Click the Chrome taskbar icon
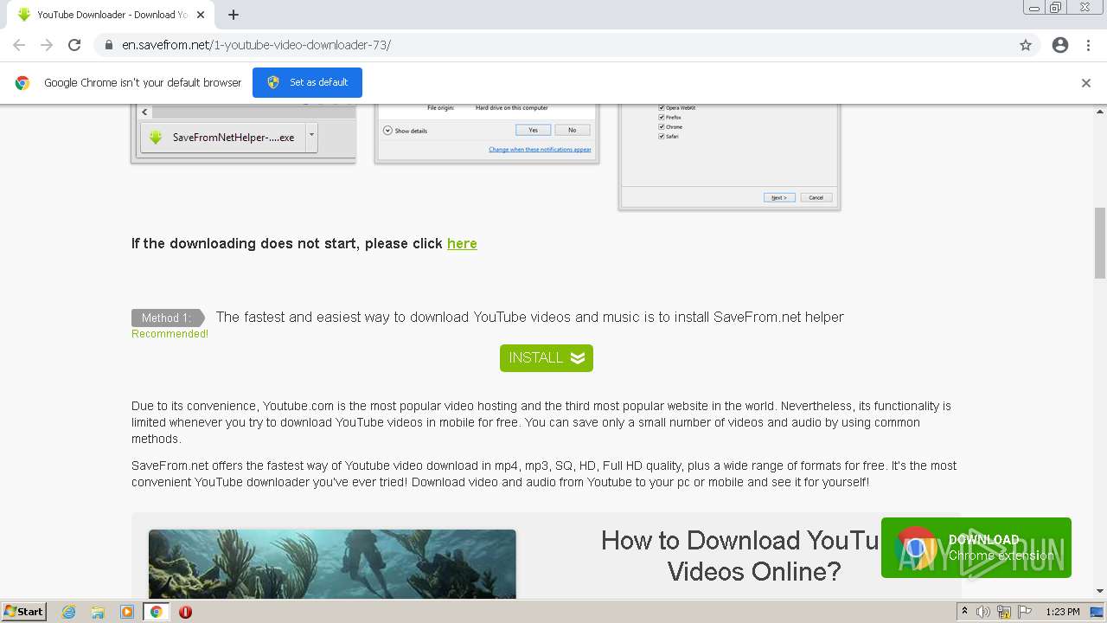The height and width of the screenshot is (623, 1107). point(156,612)
